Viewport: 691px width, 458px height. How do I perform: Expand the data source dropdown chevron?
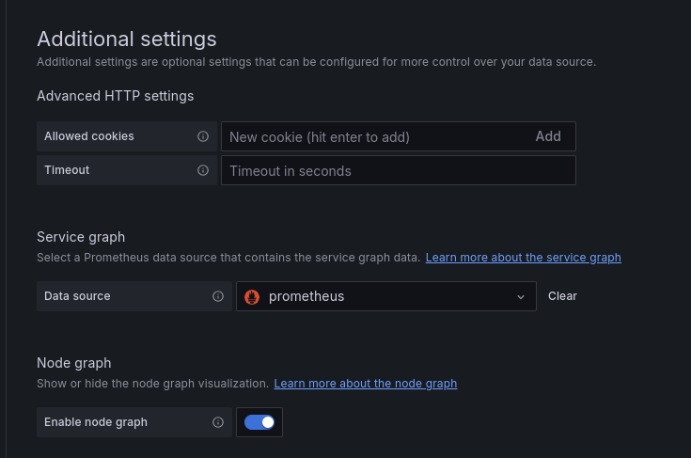(x=521, y=296)
